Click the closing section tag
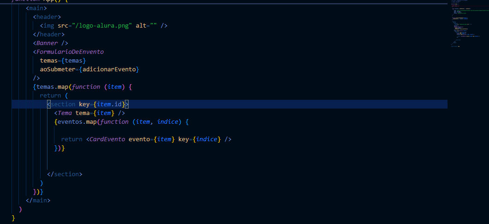 pyautogui.click(x=65, y=174)
